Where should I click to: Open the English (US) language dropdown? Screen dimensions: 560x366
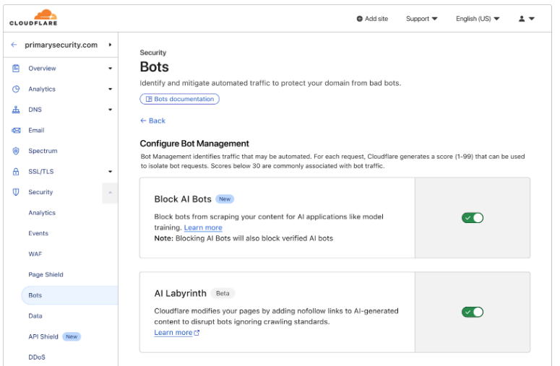tap(478, 19)
